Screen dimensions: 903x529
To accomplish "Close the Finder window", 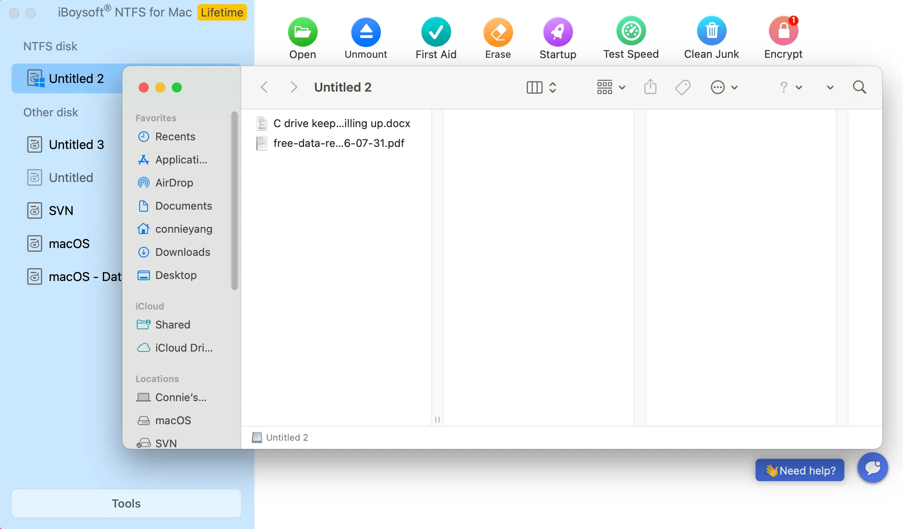I will pyautogui.click(x=144, y=87).
